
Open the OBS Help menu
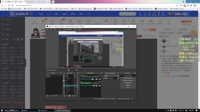pyautogui.click(x=80, y=29)
